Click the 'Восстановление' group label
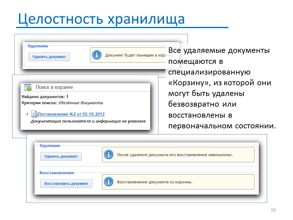Image resolution: width=293 pixels, height=220 pixels. [57, 173]
